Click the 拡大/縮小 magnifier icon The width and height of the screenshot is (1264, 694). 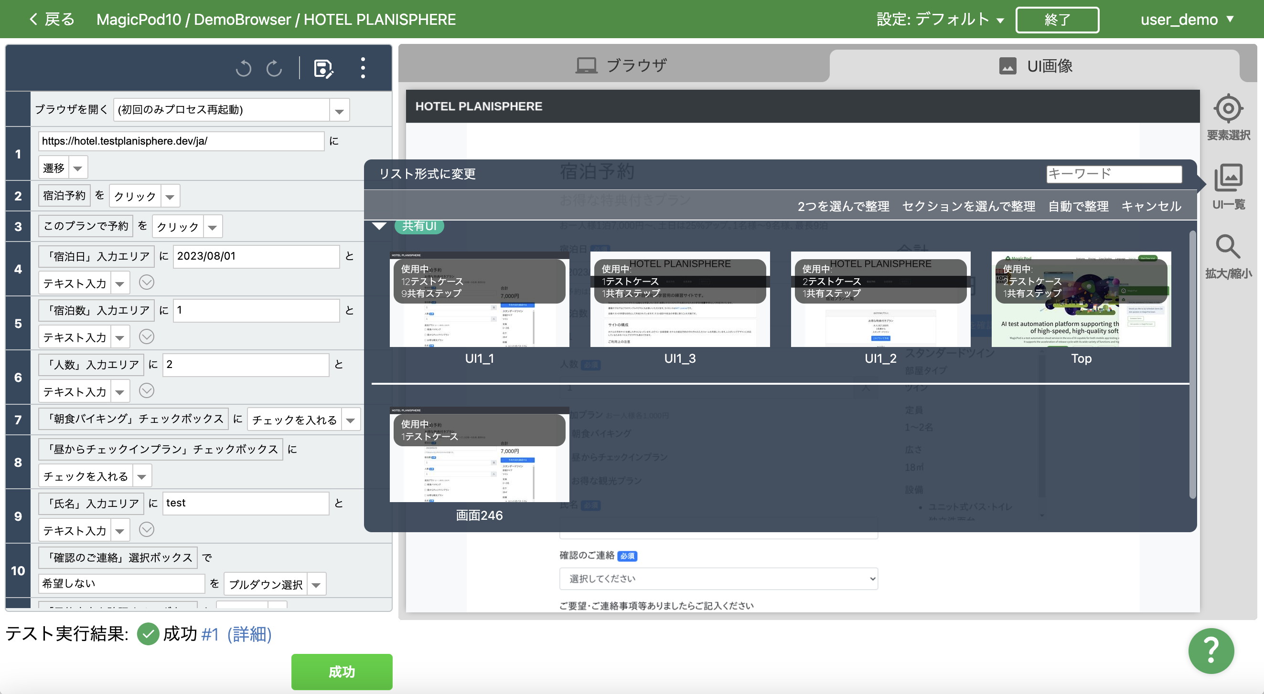1228,246
